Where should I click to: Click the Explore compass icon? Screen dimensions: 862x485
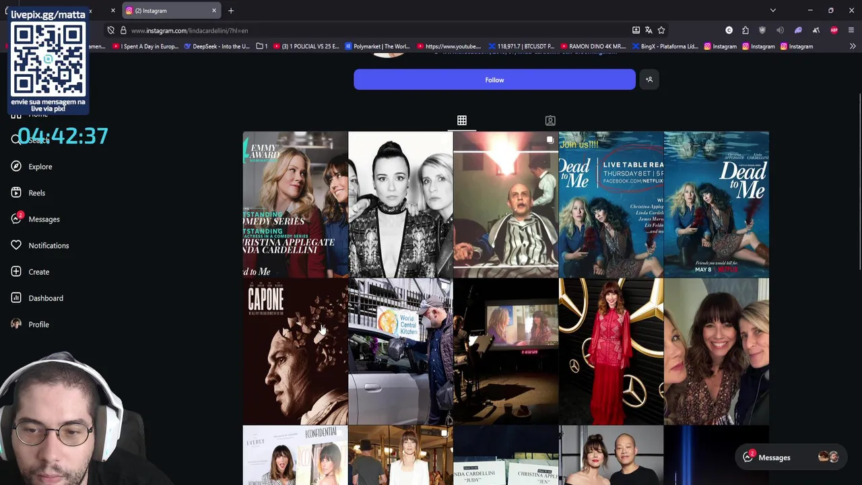point(16,166)
